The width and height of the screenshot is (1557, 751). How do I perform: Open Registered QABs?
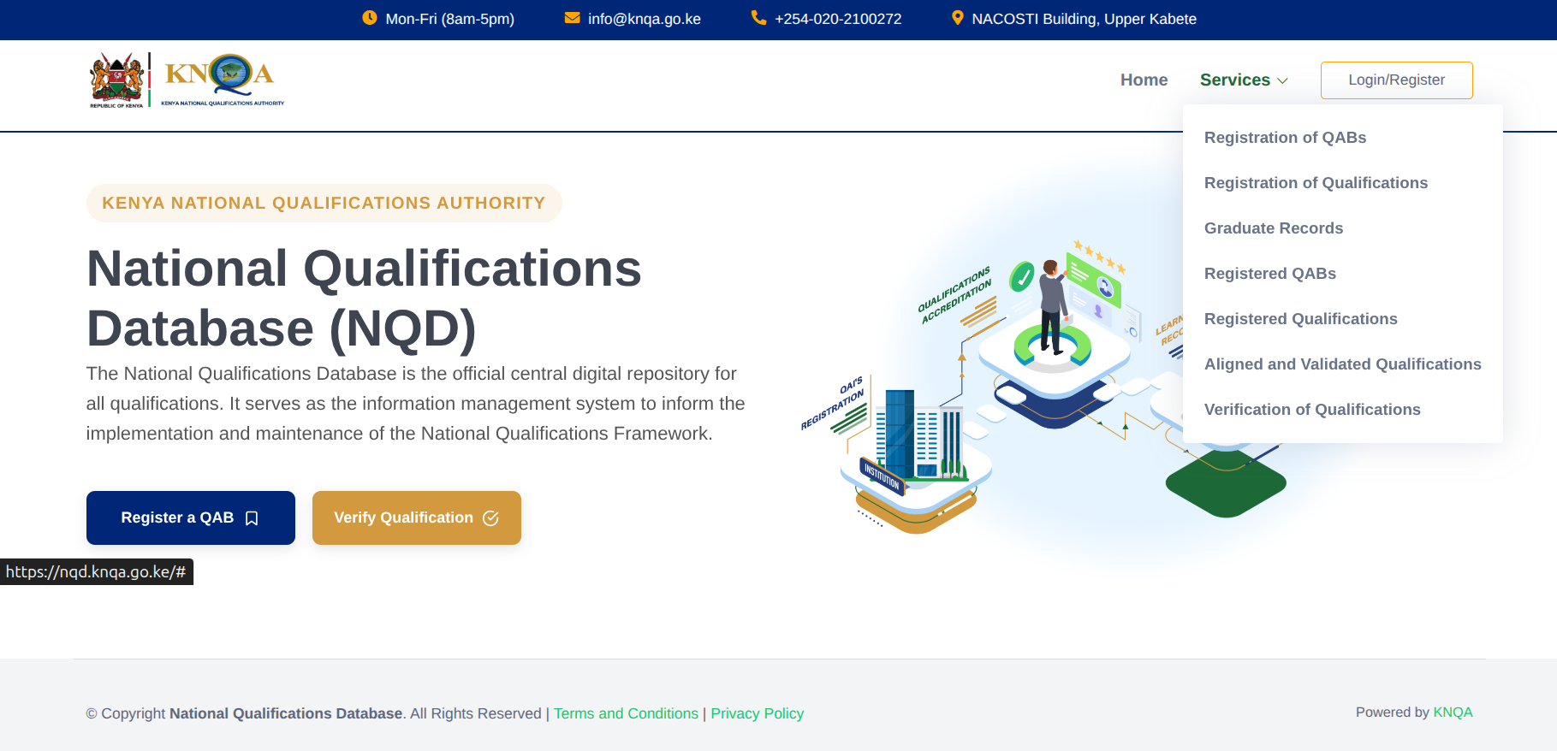pyautogui.click(x=1269, y=274)
